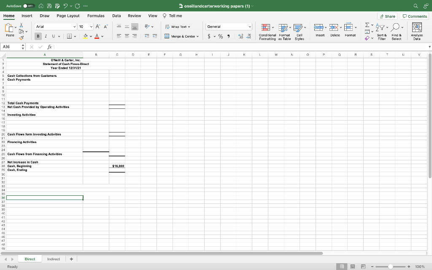
Task: Apply the yellow fill color
Action: pyautogui.click(x=85, y=36)
